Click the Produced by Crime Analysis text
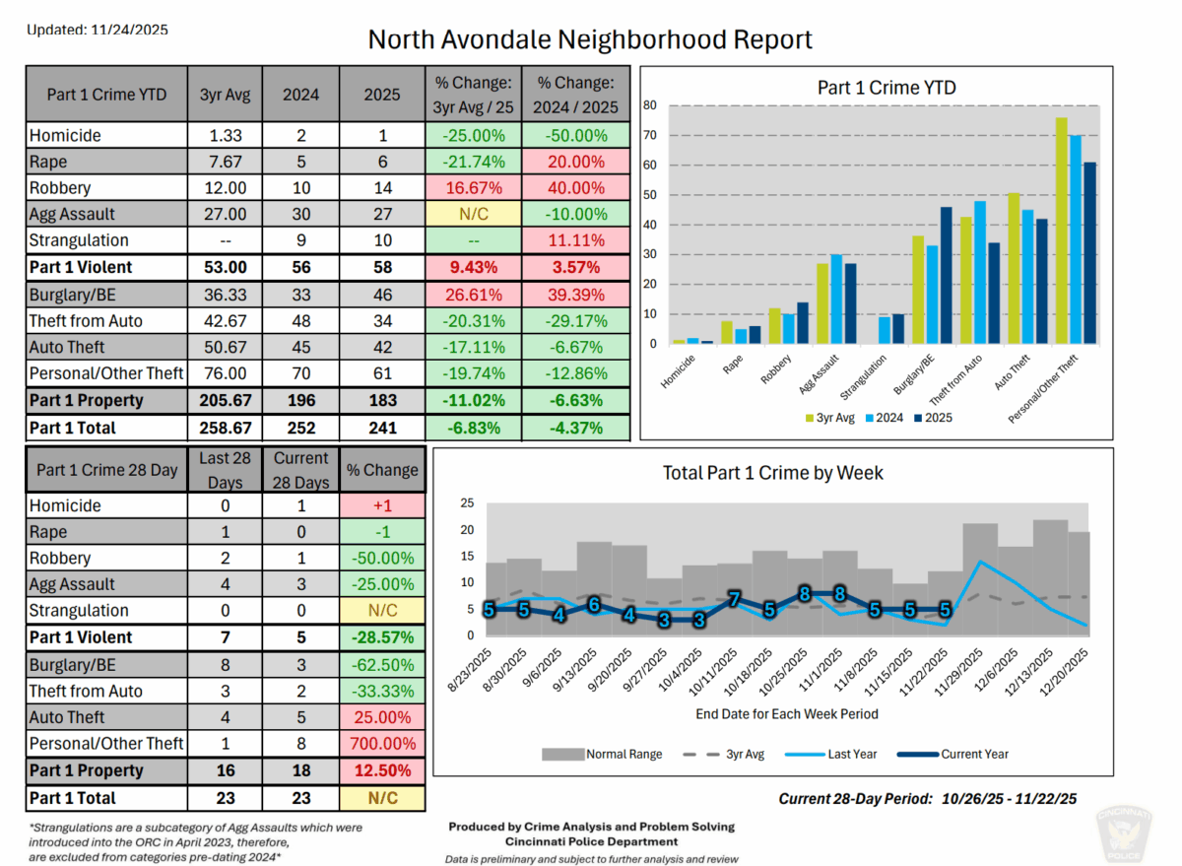1182x866 pixels. point(589,826)
